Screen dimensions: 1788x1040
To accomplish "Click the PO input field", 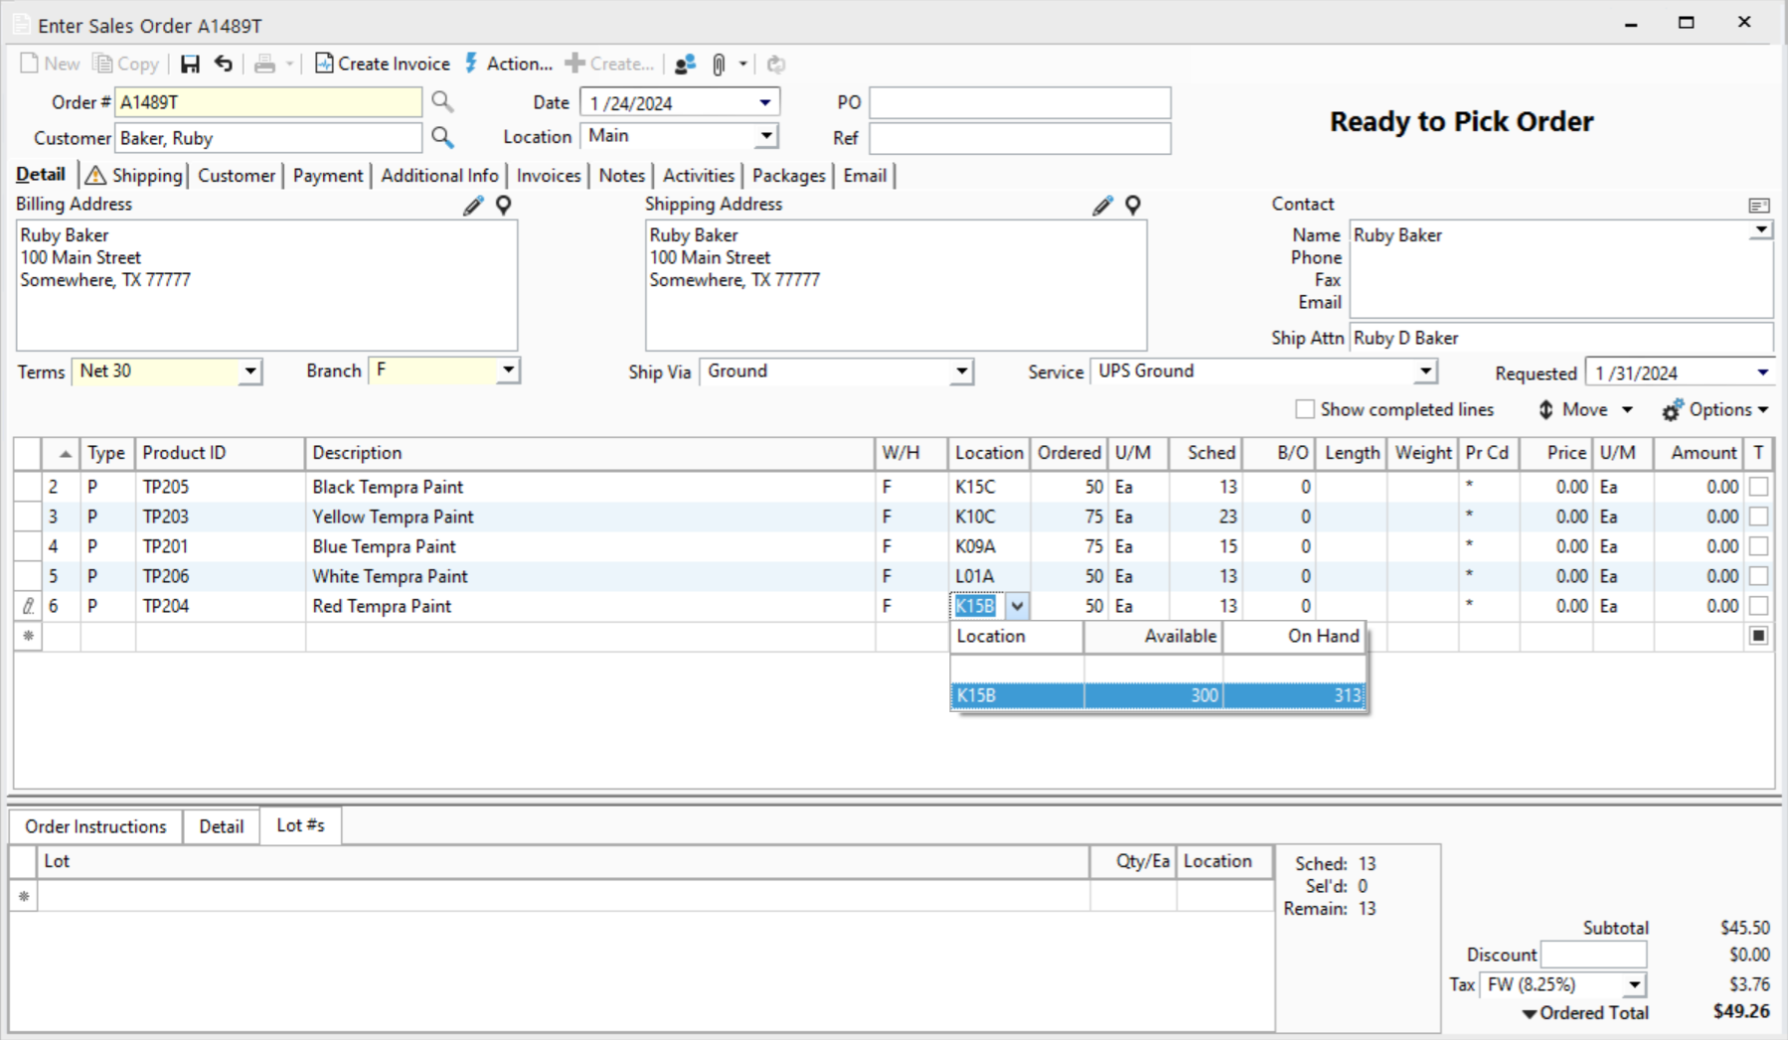I will click(1020, 103).
